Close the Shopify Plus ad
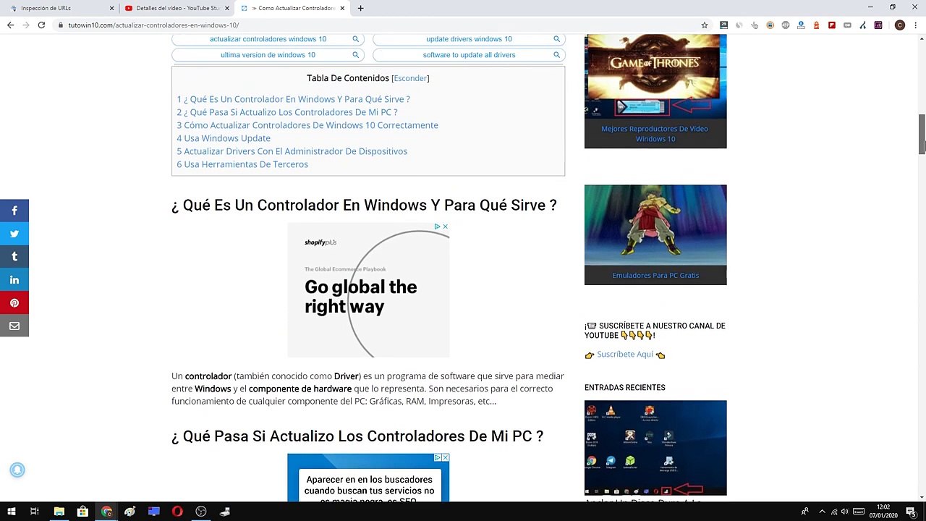Screen dimensions: 926x521 click(x=445, y=226)
